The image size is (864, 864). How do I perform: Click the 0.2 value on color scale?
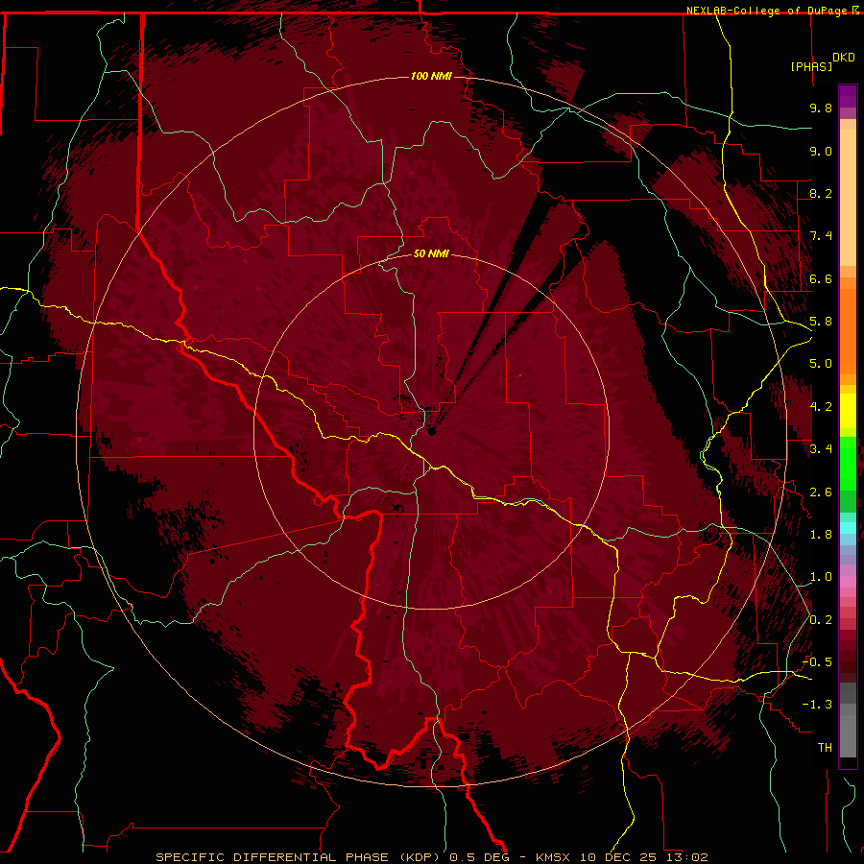[821, 620]
